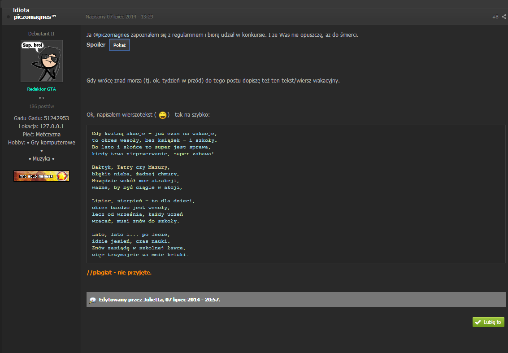Screen dimensions: 508x353
Task: Click the Debiutant II rank text
Action: [x=41, y=34]
